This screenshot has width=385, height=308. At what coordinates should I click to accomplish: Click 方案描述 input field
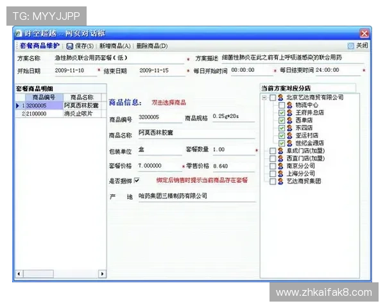point(293,58)
